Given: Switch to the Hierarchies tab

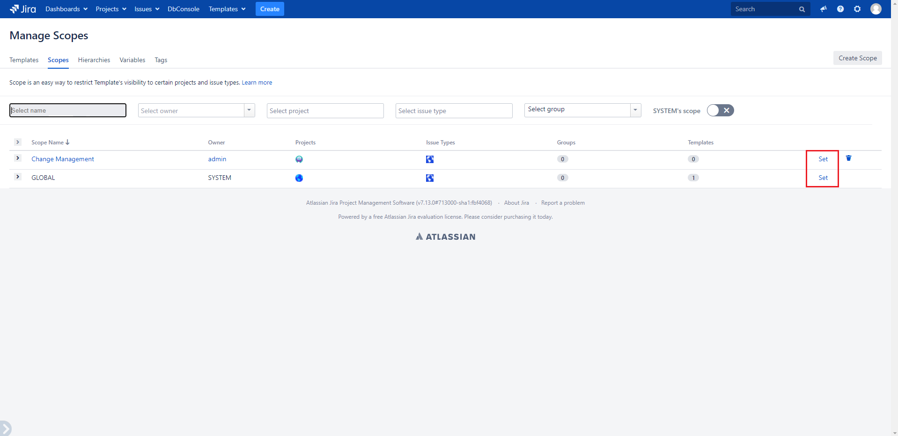Looking at the screenshot, I should tap(94, 60).
